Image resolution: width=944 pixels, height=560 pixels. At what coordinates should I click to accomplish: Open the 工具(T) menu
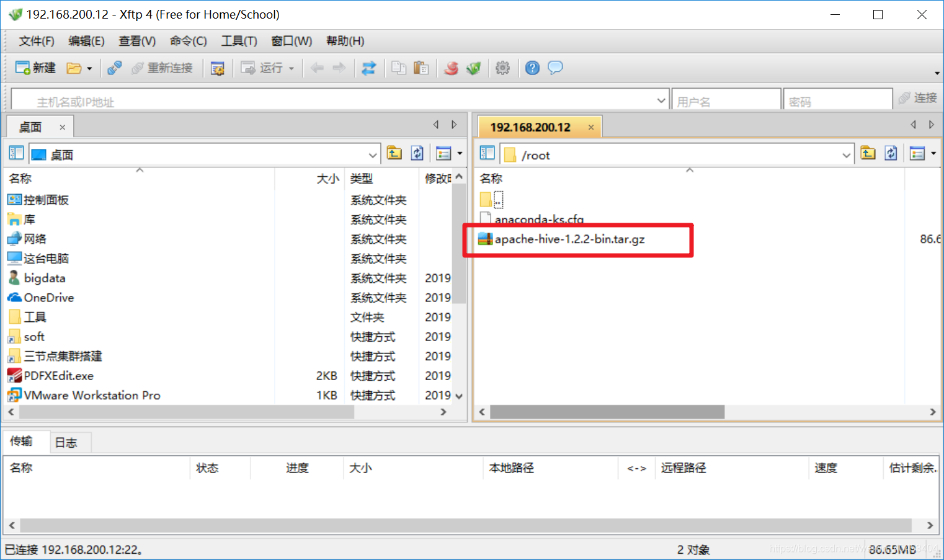239,41
